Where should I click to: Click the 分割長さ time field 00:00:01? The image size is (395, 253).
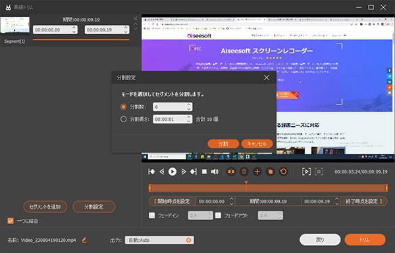(172, 119)
